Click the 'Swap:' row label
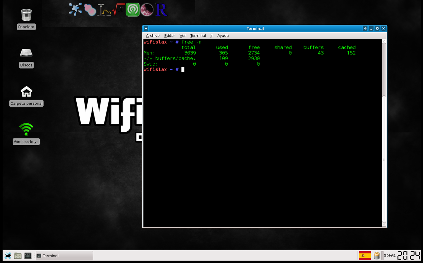Viewport: 423px width, 263px height. point(151,64)
